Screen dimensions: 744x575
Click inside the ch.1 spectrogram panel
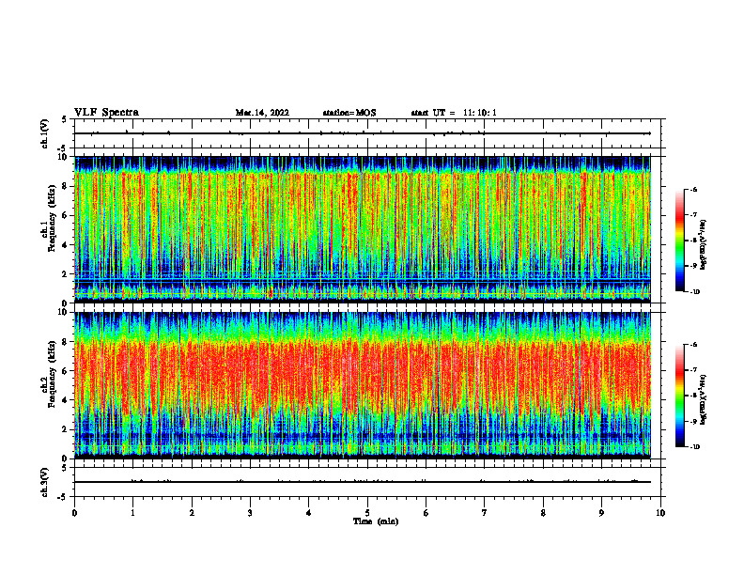click(363, 229)
